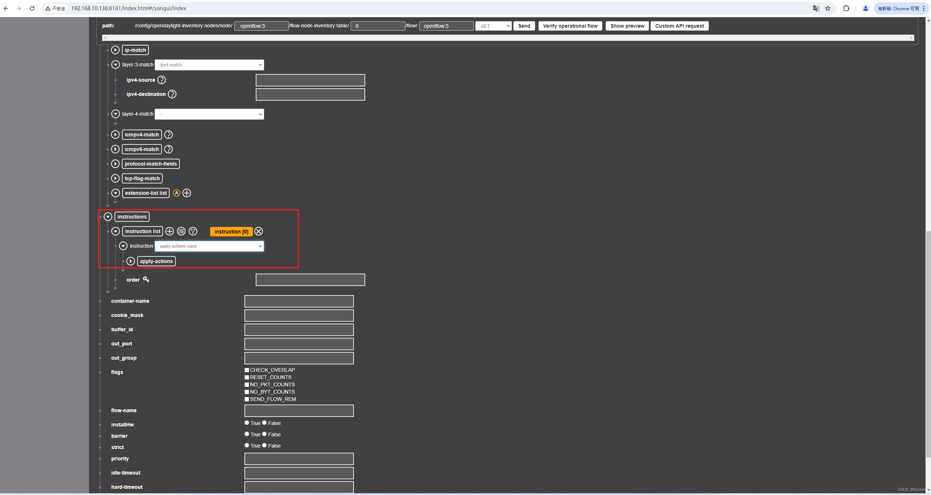Click the Send button
The width and height of the screenshot is (931, 495).
524,26
